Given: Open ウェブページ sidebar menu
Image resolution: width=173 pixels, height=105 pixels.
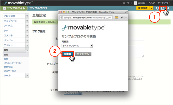Looking at the screenshot, I should (x=14, y=21).
